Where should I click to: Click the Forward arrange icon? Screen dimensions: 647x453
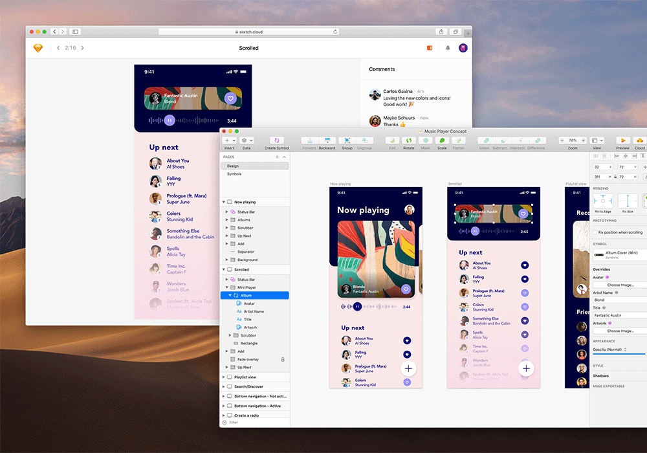(309, 140)
